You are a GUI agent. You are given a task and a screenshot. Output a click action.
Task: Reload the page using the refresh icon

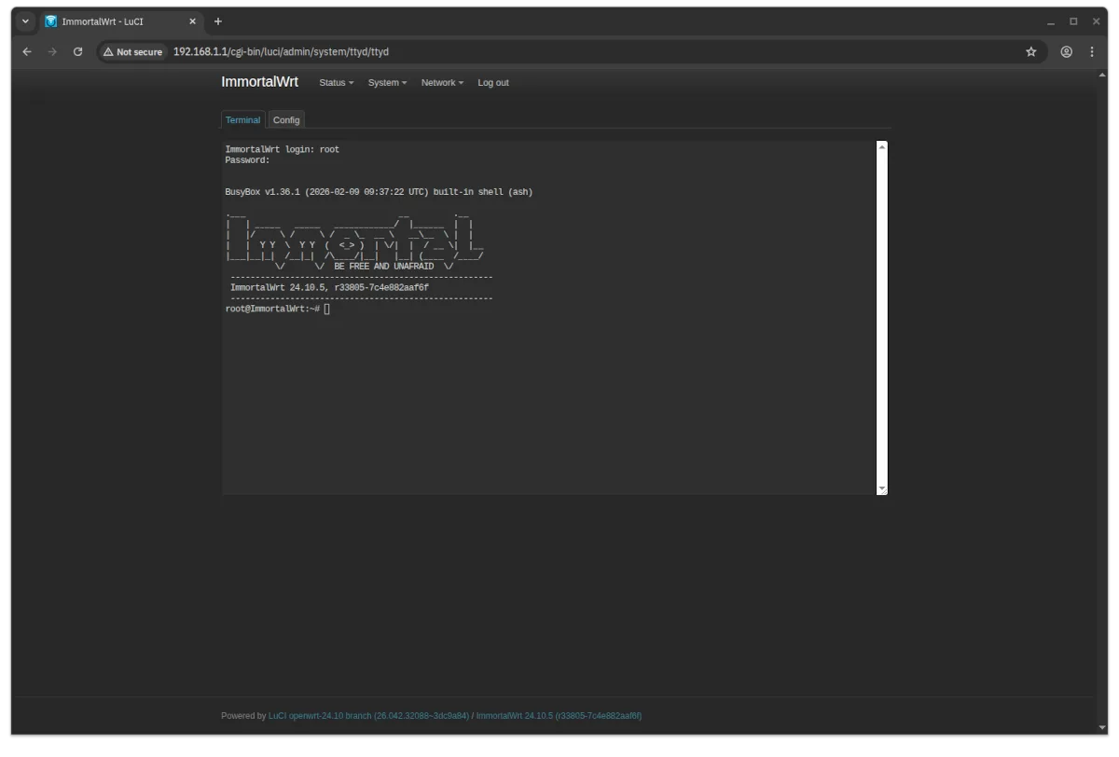tap(77, 51)
